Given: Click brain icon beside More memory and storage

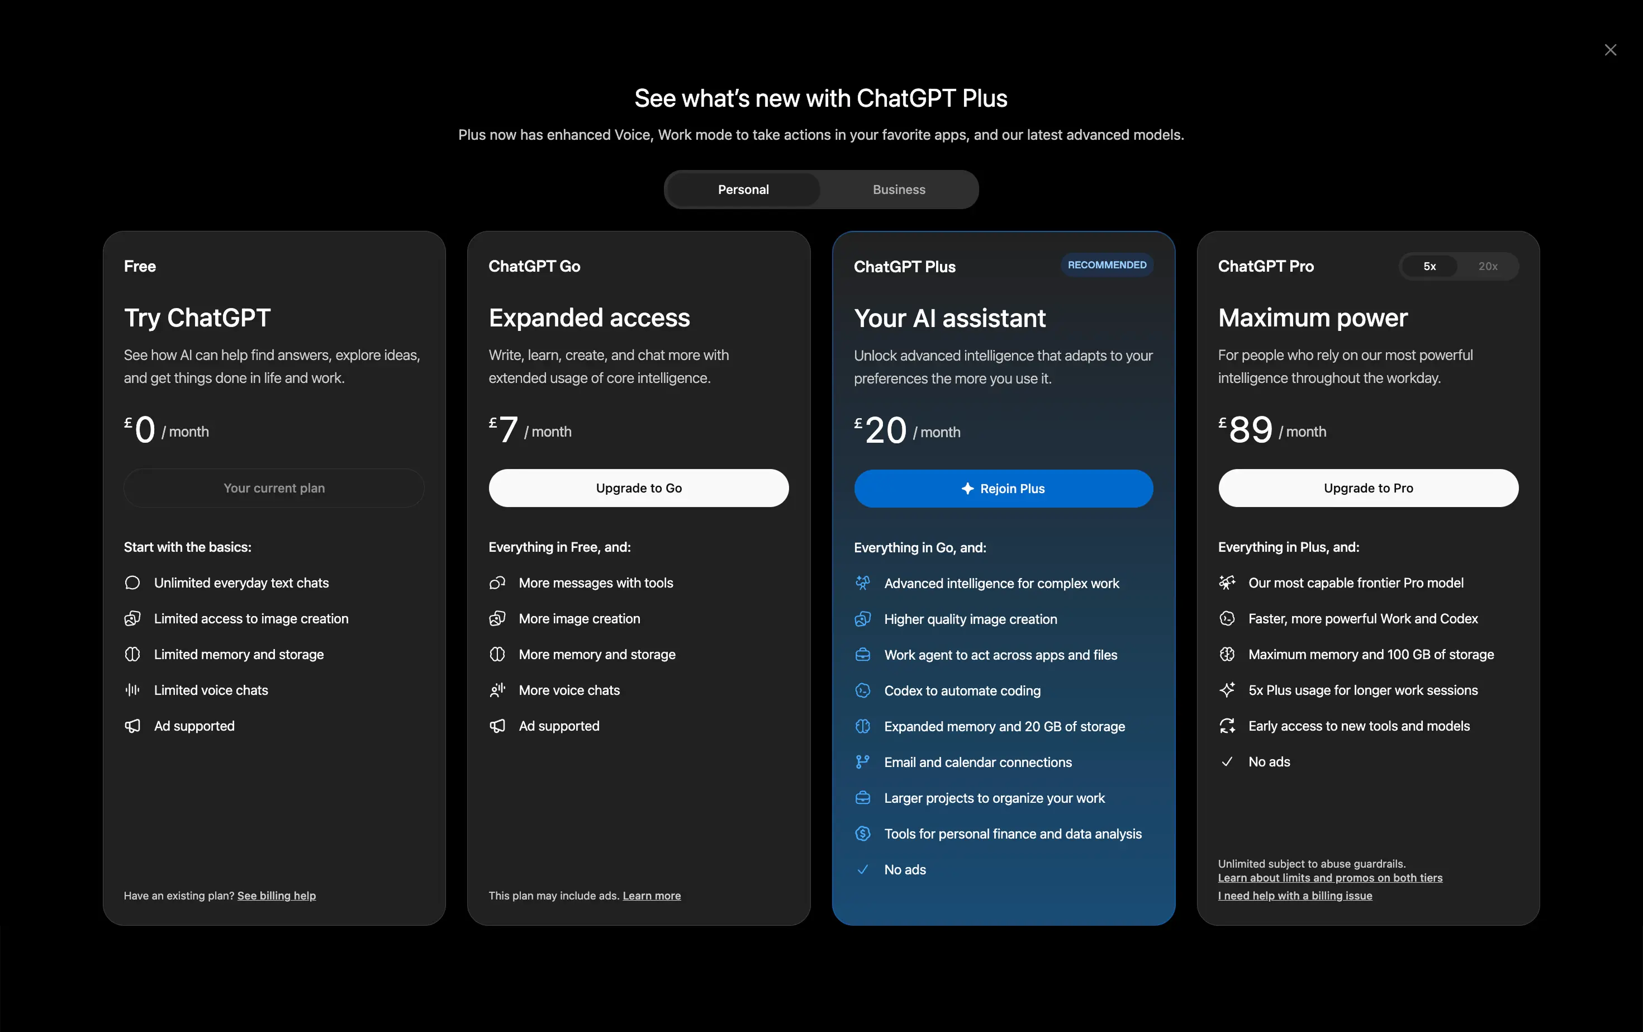Looking at the screenshot, I should [x=497, y=655].
